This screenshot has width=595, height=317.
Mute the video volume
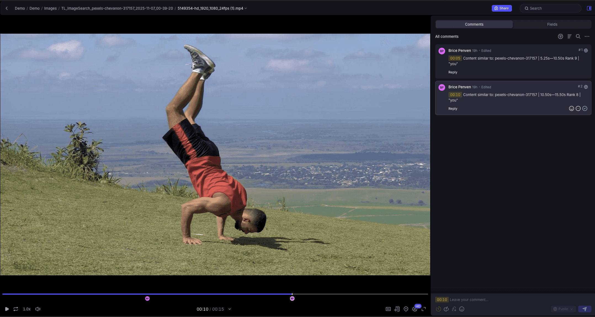click(38, 309)
